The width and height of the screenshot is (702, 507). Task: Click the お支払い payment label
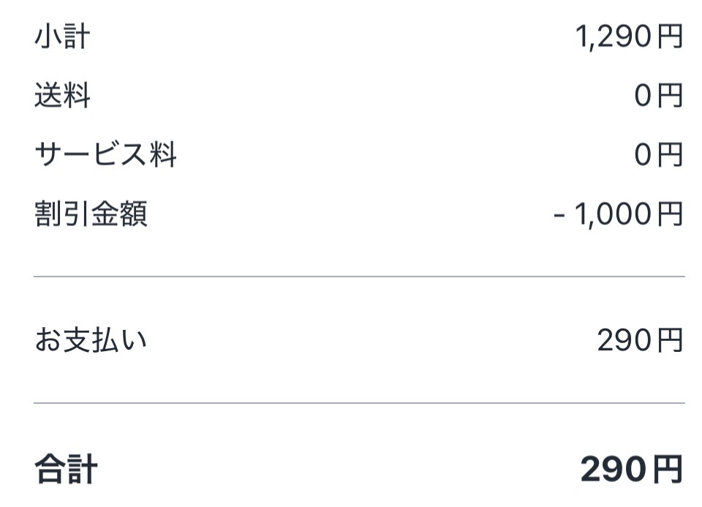(91, 340)
